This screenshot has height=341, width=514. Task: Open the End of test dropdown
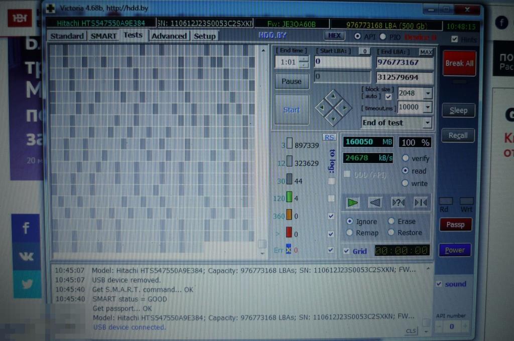[x=427, y=123]
